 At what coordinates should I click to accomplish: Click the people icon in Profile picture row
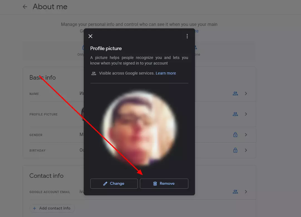click(x=235, y=114)
